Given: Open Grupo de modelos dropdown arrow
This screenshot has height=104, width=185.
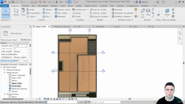Looking at the screenshot, I should [109, 16].
